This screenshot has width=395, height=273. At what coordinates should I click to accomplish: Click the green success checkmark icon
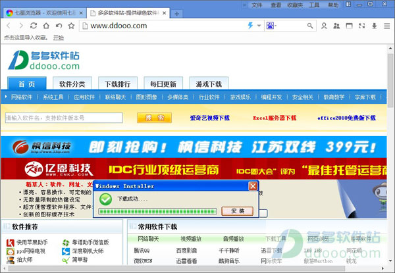(105, 199)
